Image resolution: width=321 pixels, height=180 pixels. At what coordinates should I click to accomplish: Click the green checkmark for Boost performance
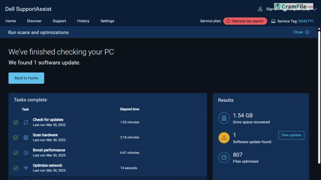16,153
